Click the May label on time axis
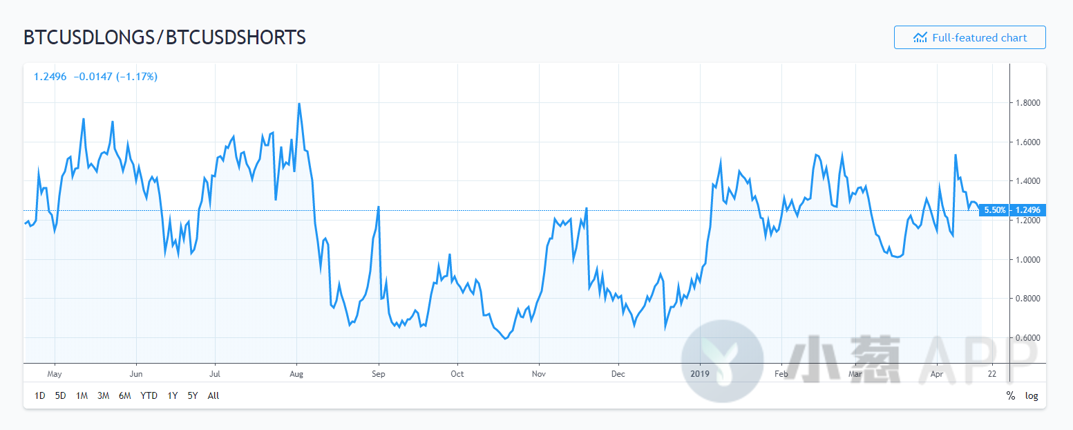The image size is (1073, 430). [55, 374]
